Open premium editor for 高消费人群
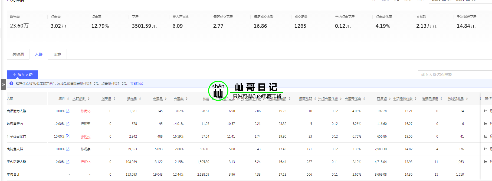This screenshot has width=492, height=181. pos(68,149)
